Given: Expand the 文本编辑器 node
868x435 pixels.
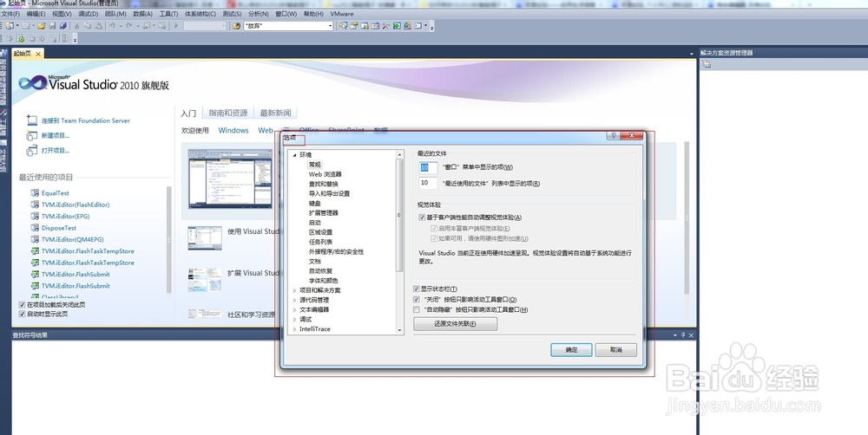Looking at the screenshot, I should click(294, 309).
